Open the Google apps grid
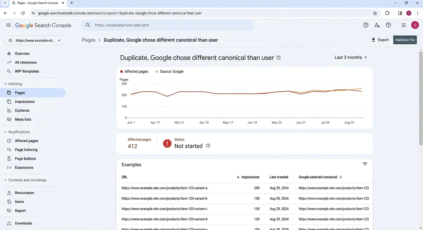The image size is (423, 230). coord(403,25)
